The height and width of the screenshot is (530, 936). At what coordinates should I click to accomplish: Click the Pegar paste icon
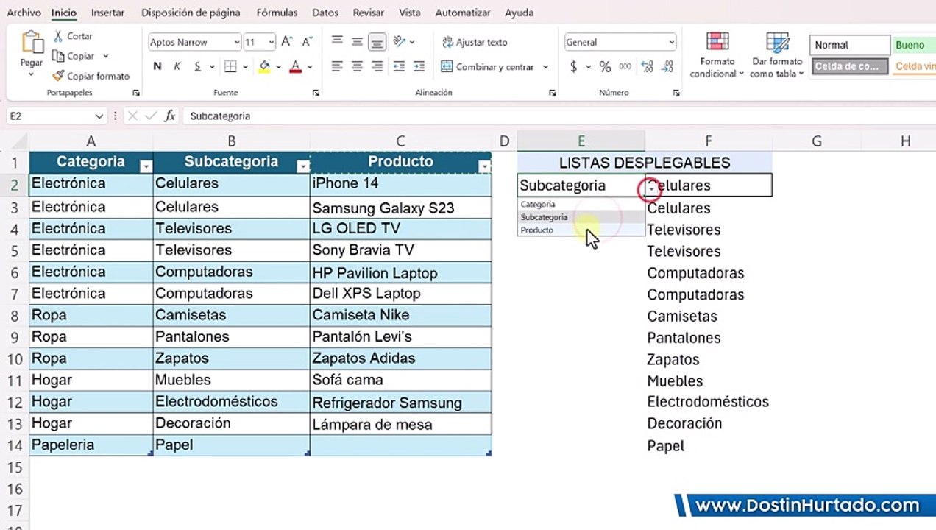32,43
